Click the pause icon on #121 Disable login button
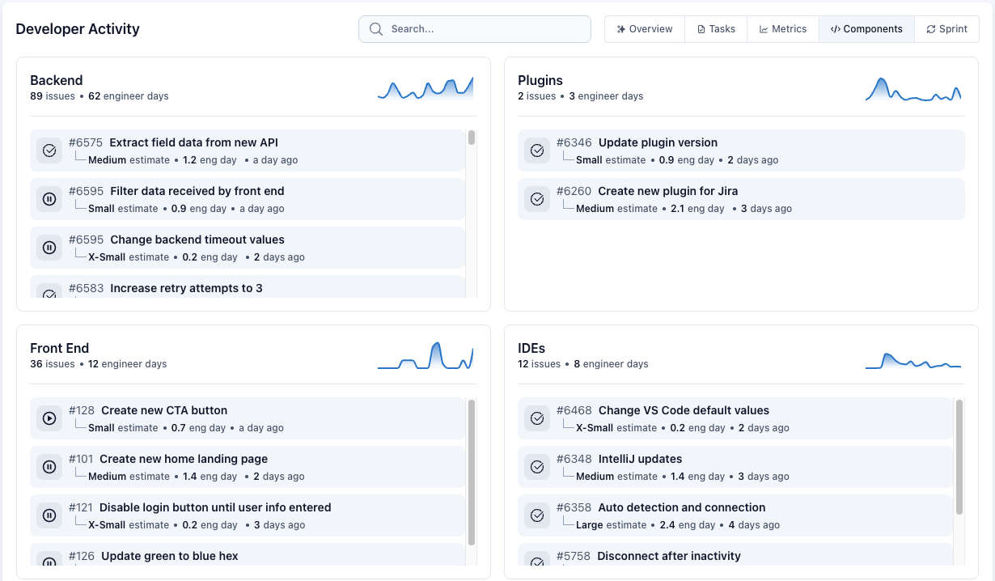Screen dimensions: 995x581 point(49,515)
